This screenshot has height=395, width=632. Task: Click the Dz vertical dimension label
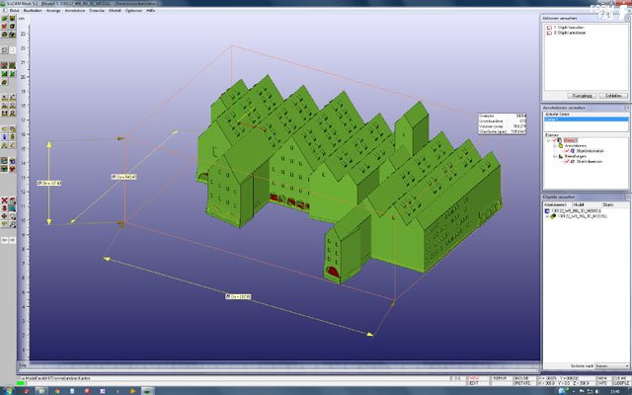click(x=48, y=183)
